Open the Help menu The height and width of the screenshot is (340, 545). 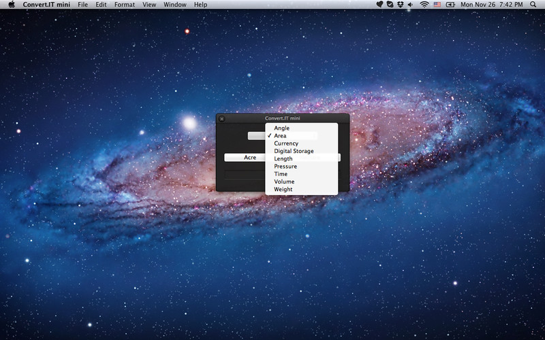click(x=200, y=5)
